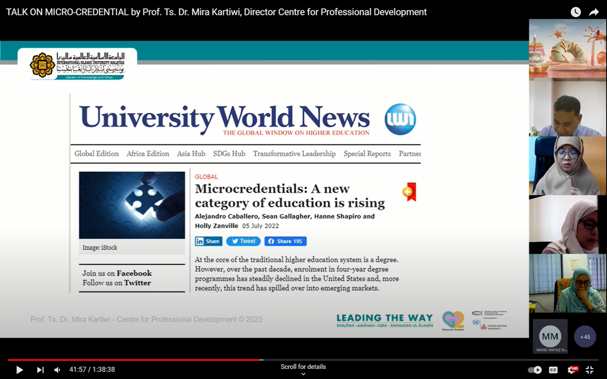Click the Twitter Tweet button
This screenshot has height=379, width=607.
(243, 241)
